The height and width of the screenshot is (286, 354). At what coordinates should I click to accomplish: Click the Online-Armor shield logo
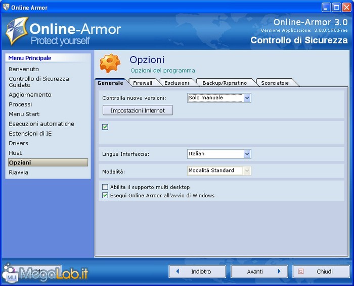pos(17,31)
